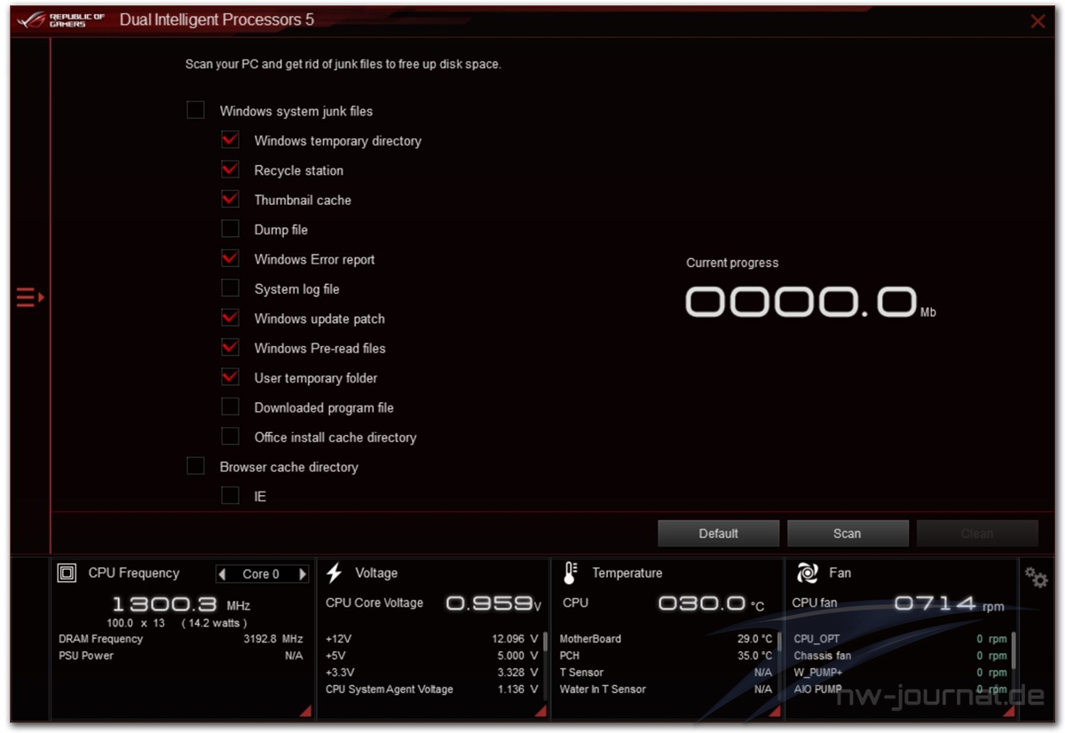Click the +3.3V voltage row
Image resolution: width=1065 pixels, height=733 pixels.
coord(432,673)
